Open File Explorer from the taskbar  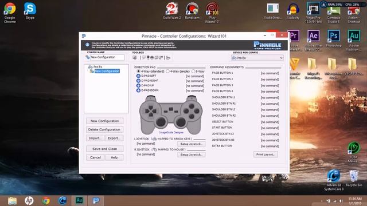click(12, 201)
